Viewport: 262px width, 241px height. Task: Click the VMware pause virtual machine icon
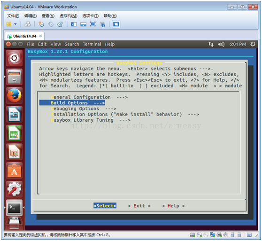(x=9, y=24)
